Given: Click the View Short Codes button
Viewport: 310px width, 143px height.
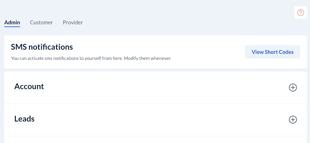Looking at the screenshot, I should pyautogui.click(x=272, y=52).
